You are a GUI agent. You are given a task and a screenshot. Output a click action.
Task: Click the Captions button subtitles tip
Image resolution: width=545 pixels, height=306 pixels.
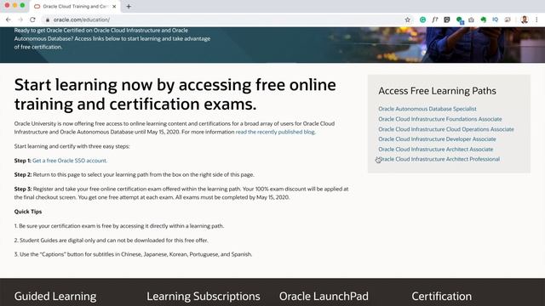133,254
